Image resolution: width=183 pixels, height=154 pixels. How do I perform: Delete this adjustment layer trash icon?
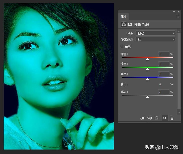(x=172, y=118)
